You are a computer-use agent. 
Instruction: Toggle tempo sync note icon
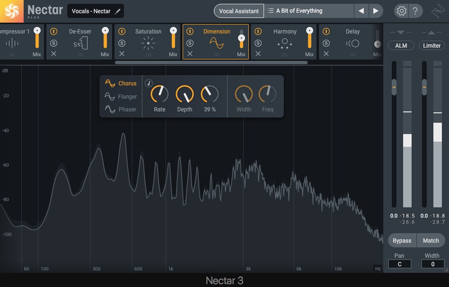point(149,83)
